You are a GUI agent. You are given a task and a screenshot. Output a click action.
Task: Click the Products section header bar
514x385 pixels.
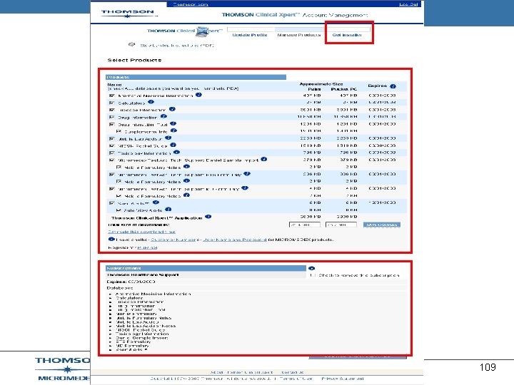(x=196, y=77)
